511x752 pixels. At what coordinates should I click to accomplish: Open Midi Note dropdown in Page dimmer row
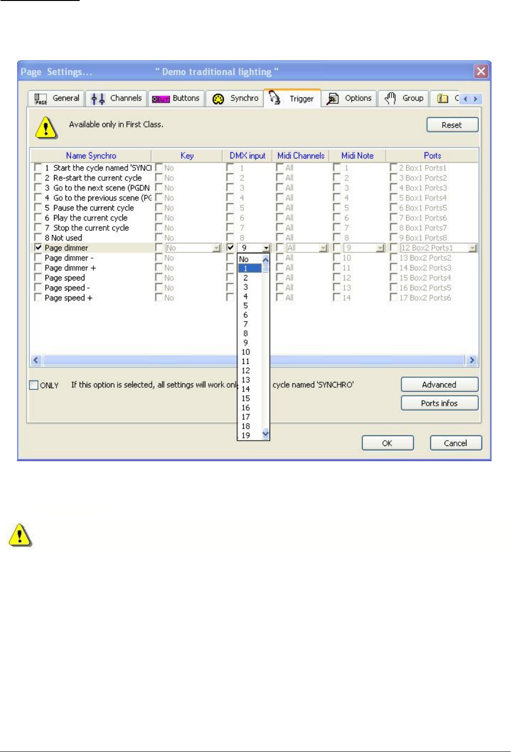[x=380, y=248]
